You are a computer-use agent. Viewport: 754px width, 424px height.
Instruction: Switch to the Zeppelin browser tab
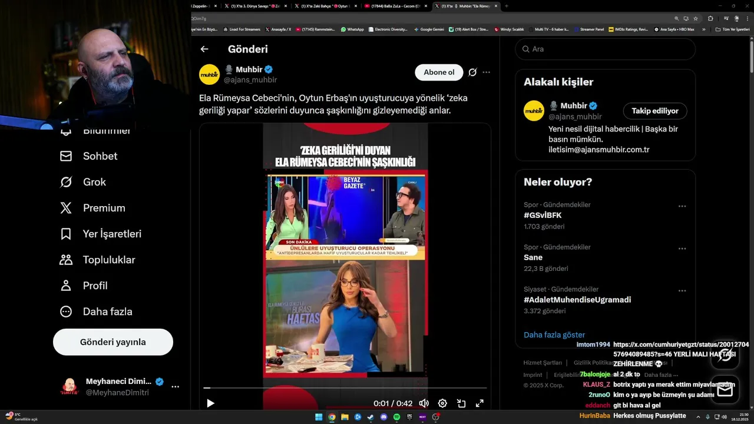pos(204,6)
